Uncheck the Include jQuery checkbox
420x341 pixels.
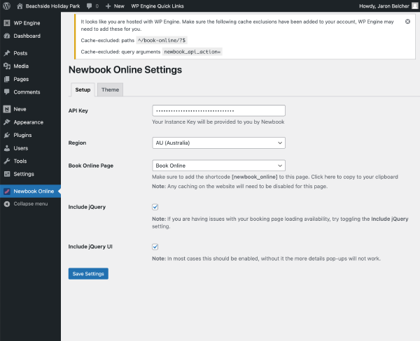click(155, 207)
